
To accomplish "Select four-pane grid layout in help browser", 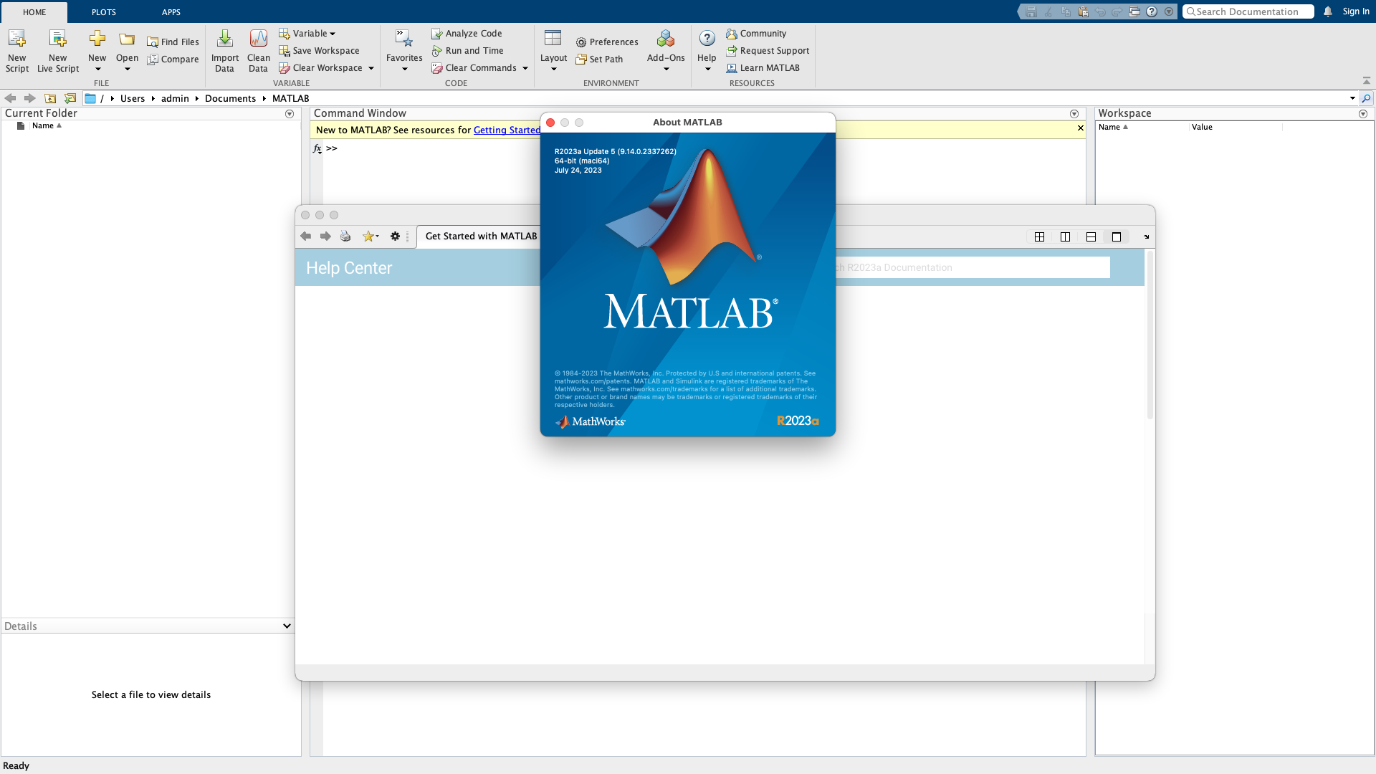I will point(1039,237).
